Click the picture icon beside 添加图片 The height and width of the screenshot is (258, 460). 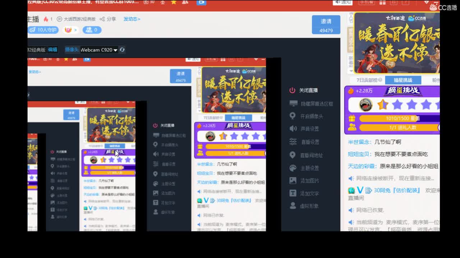pyautogui.click(x=293, y=181)
